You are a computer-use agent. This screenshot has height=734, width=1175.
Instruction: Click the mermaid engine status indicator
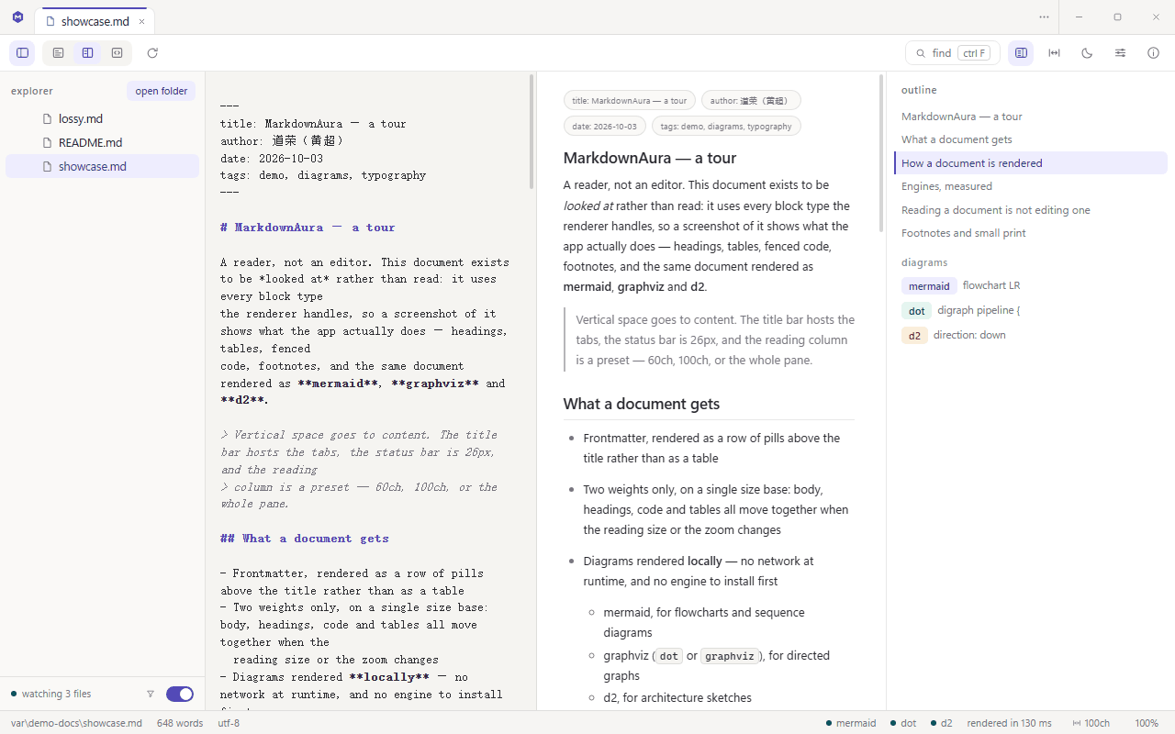[x=851, y=723]
